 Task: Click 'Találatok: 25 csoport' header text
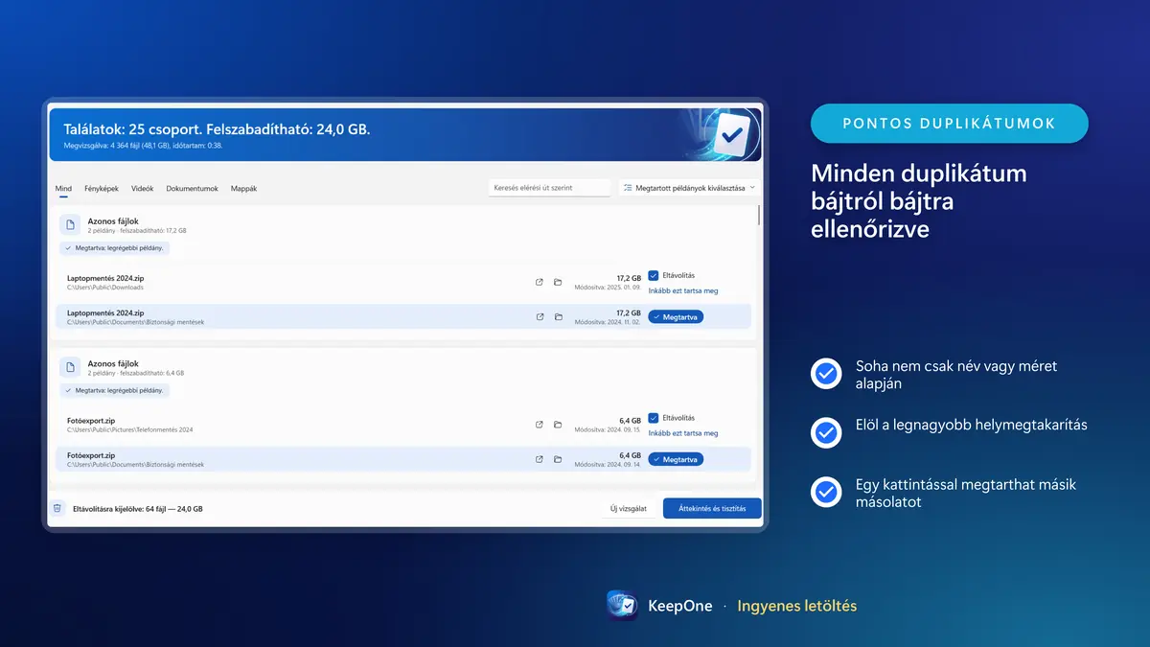(x=132, y=129)
